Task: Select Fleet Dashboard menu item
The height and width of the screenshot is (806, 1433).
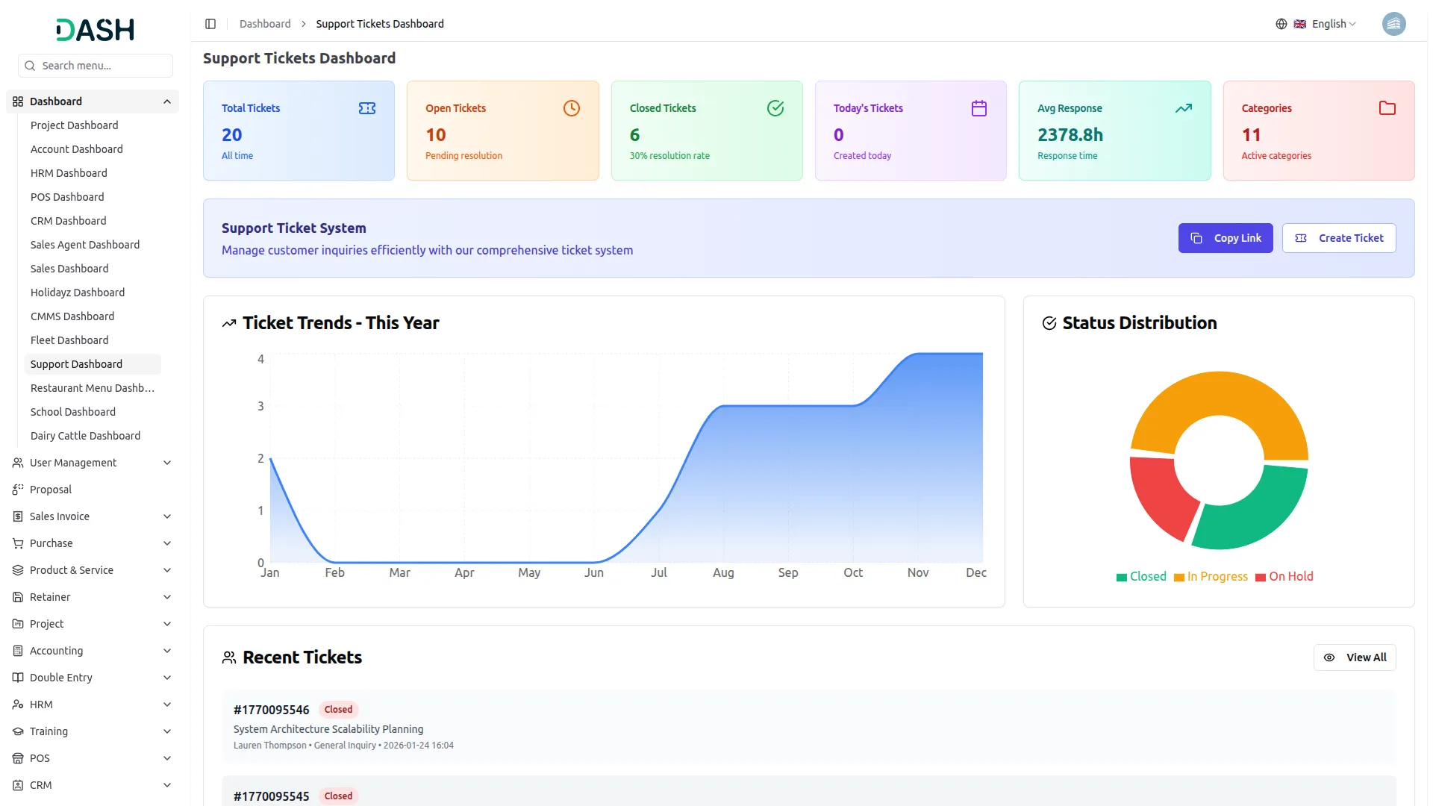Action: point(69,340)
